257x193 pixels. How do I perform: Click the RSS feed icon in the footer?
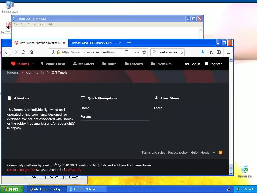point(220,153)
